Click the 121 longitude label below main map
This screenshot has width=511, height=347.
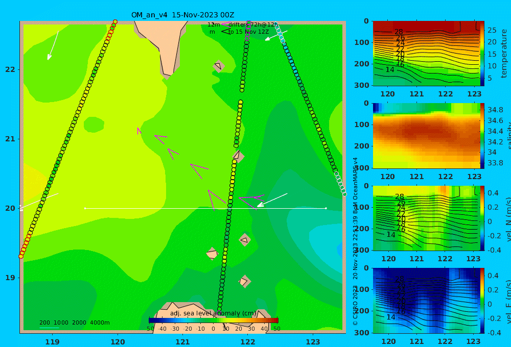(183, 342)
